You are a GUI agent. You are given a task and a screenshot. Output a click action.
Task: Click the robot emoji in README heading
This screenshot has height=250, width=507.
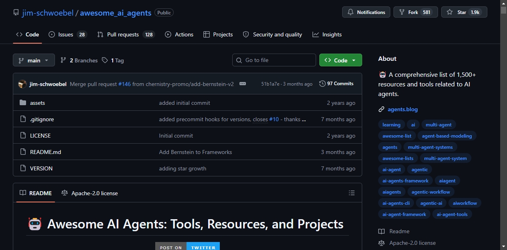(x=35, y=224)
